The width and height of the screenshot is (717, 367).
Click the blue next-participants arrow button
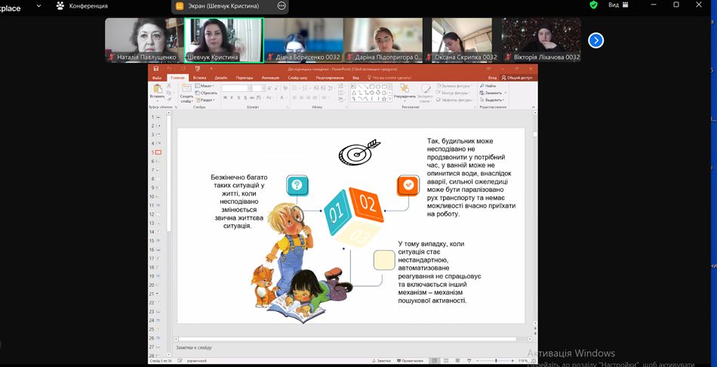tap(595, 40)
